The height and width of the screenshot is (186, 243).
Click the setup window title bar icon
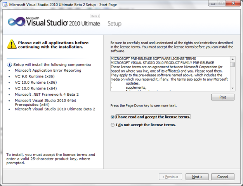click(5, 5)
